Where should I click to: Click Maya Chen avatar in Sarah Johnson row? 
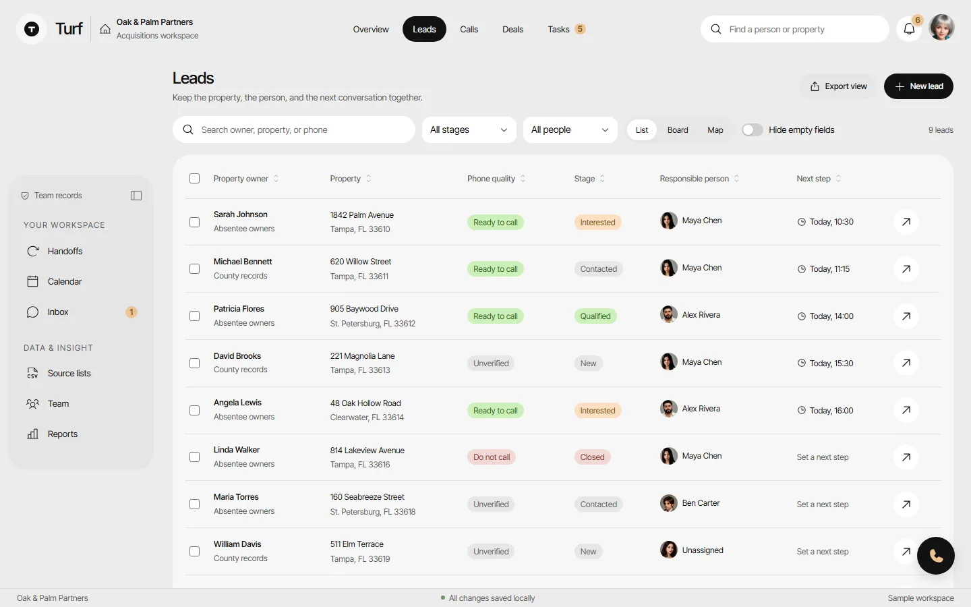669,221
